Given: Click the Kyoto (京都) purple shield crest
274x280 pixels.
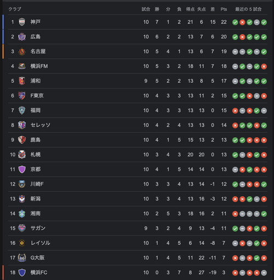Looking at the screenshot, I should pyautogui.click(x=22, y=170).
